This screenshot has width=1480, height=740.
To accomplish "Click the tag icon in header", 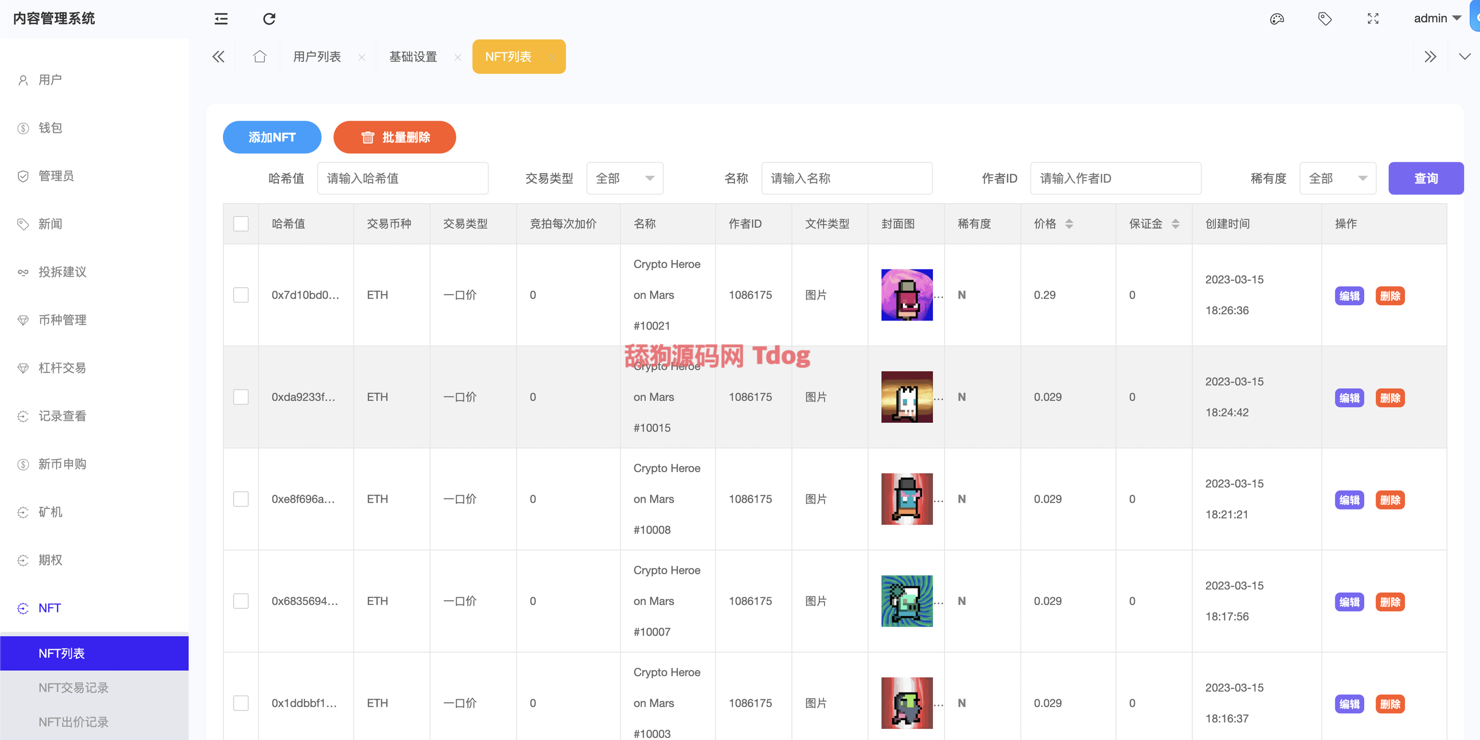I will 1325,19.
